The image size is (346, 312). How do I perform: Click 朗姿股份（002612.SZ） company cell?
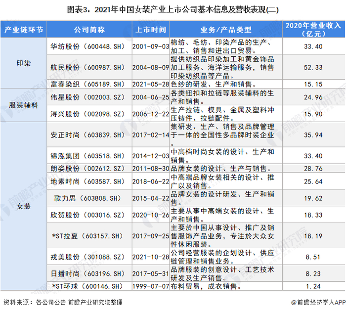(89, 169)
